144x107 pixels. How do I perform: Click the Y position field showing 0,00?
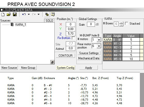70,29
